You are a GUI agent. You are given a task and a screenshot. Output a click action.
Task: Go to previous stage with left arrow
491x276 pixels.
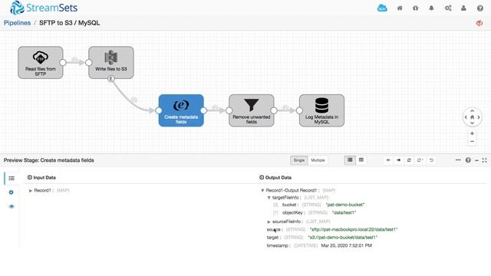[x=388, y=160]
